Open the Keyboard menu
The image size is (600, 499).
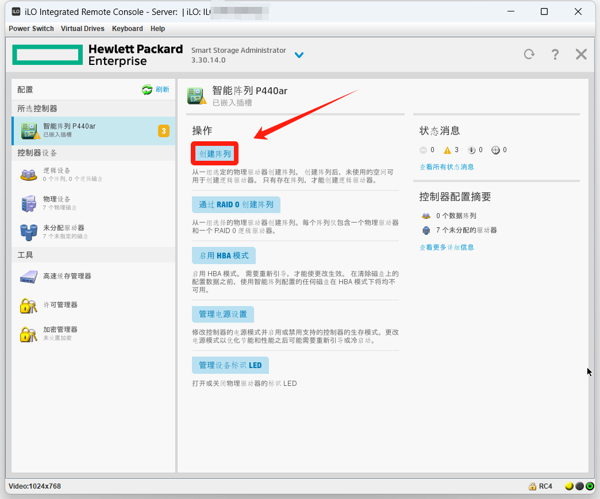pos(127,29)
